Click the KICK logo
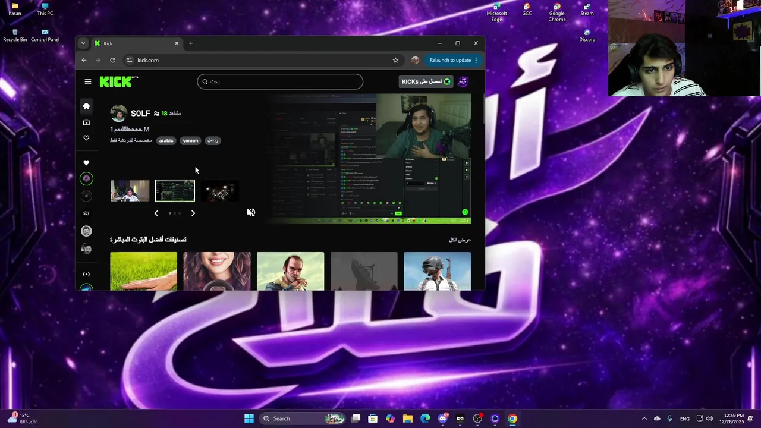Viewport: 761px width, 428px height. point(118,81)
